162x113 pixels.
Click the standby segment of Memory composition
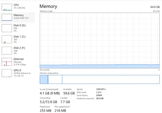coord(55,79)
